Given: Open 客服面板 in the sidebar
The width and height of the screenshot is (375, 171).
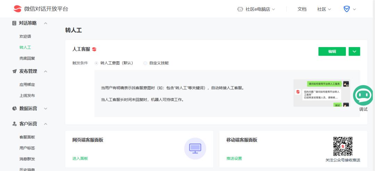Looking at the screenshot, I should tap(27, 137).
